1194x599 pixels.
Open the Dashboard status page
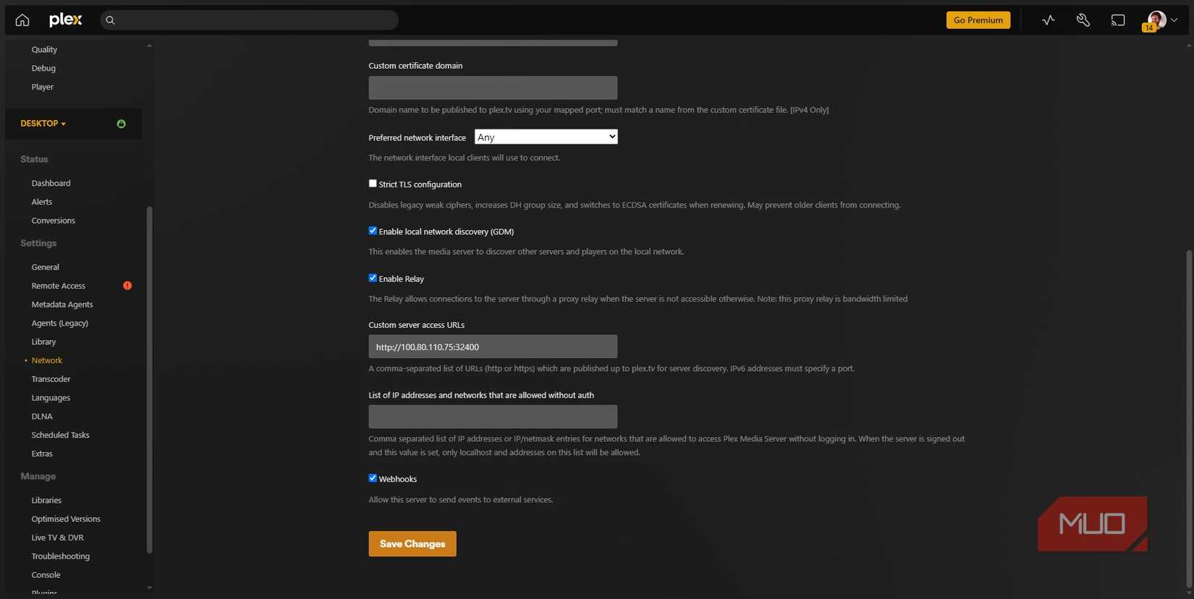coord(51,183)
